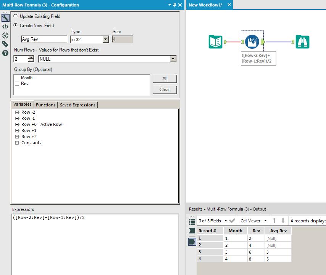Expand the Constants tree node

click(x=17, y=143)
